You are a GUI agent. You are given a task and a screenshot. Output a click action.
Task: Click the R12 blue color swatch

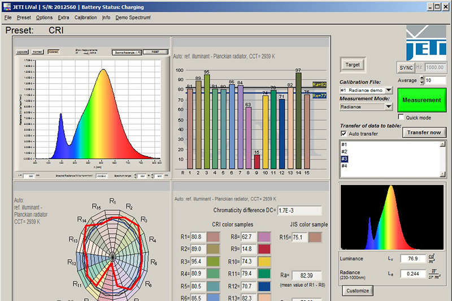point(264,286)
